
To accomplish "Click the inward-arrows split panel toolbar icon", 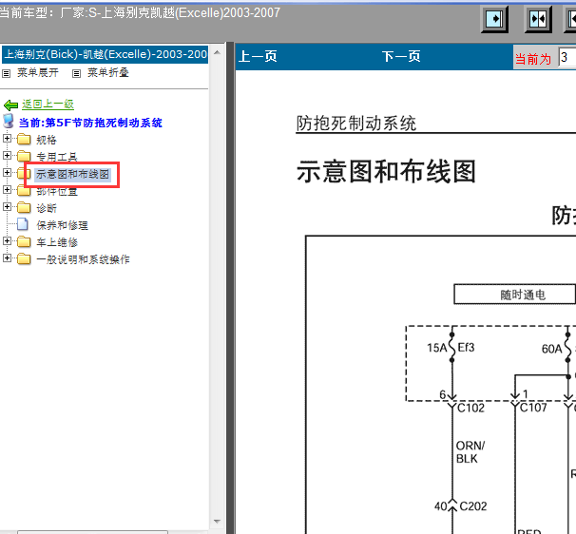I will pos(538,19).
